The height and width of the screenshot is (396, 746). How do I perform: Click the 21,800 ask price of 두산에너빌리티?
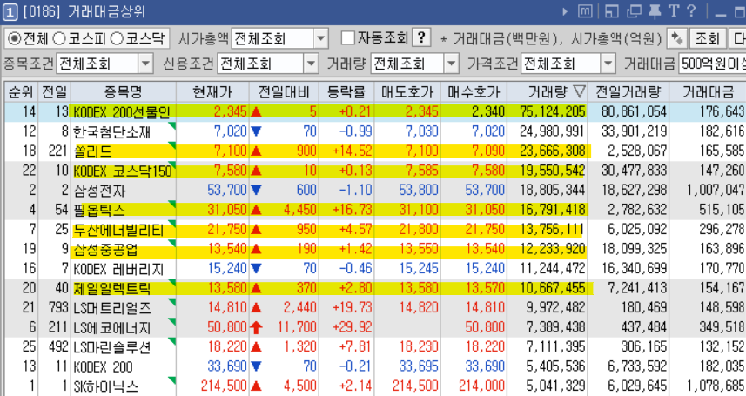(418, 229)
